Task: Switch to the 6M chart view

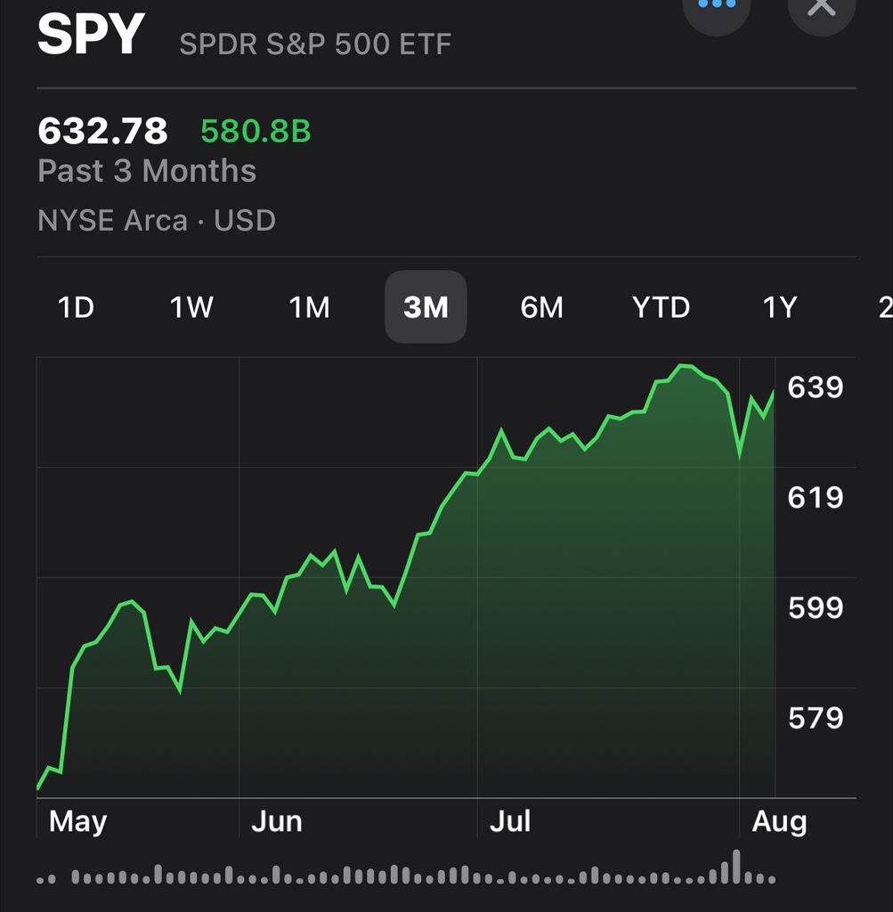Action: click(x=541, y=307)
